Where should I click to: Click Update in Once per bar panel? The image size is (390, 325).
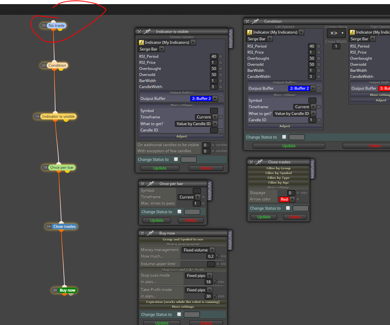pos(157,221)
